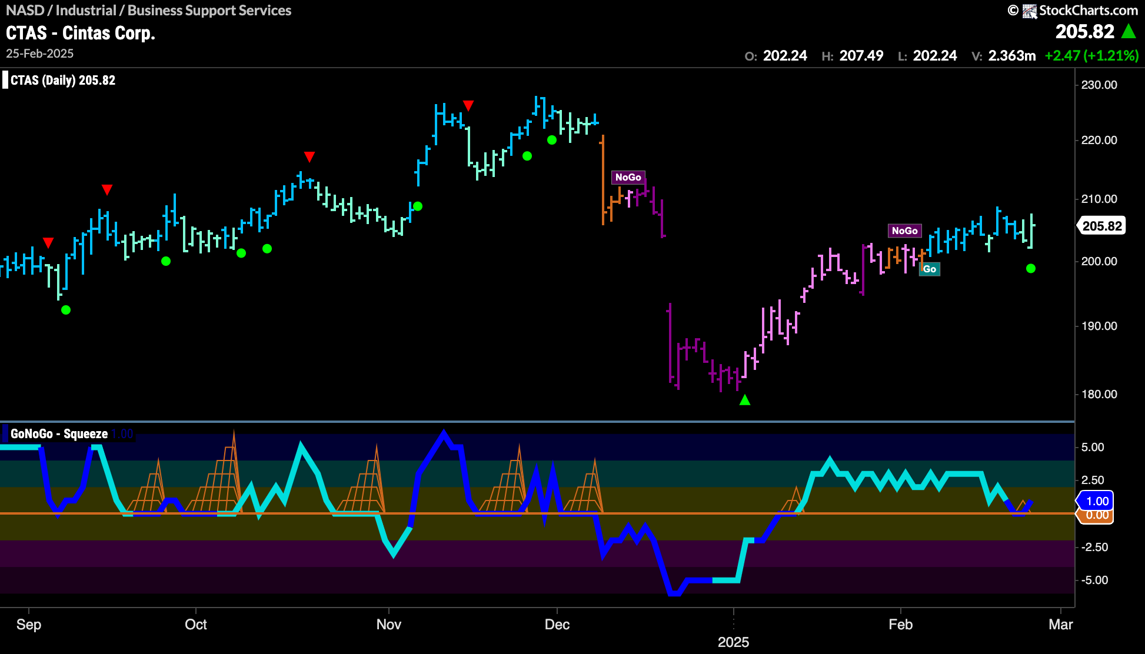This screenshot has height=654, width=1145.
Task: Click the +2.47 (+1.21%) change text
Action: [x=1092, y=56]
